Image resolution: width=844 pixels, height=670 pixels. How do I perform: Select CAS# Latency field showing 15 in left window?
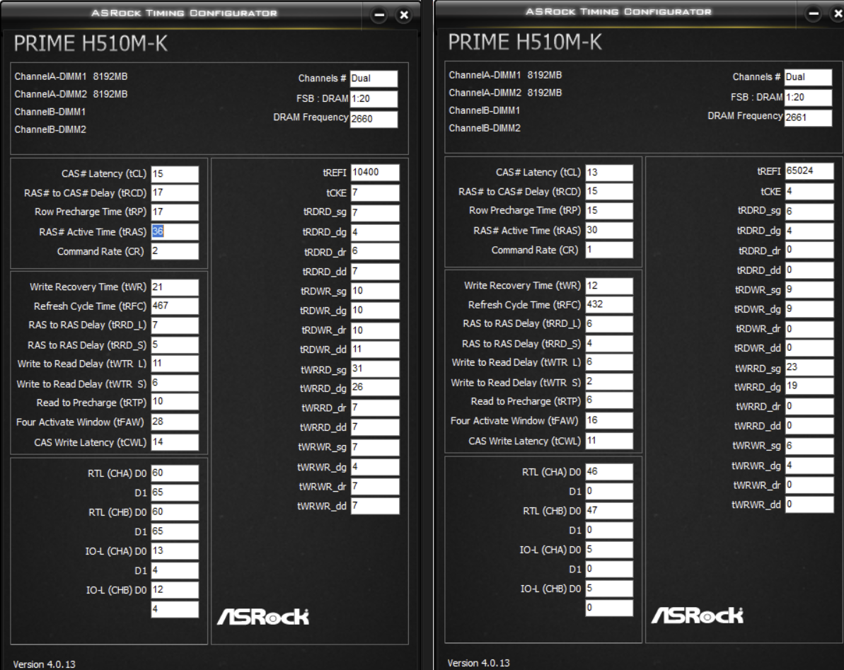175,174
